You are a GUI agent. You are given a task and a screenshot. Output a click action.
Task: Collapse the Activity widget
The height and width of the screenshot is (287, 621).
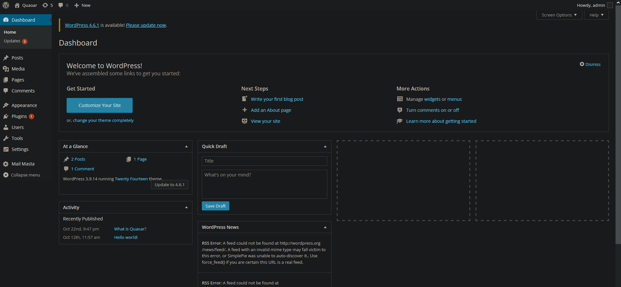[x=186, y=207]
